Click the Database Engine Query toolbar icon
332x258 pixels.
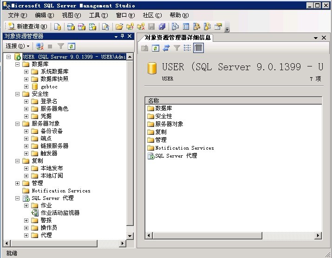pos(58,26)
